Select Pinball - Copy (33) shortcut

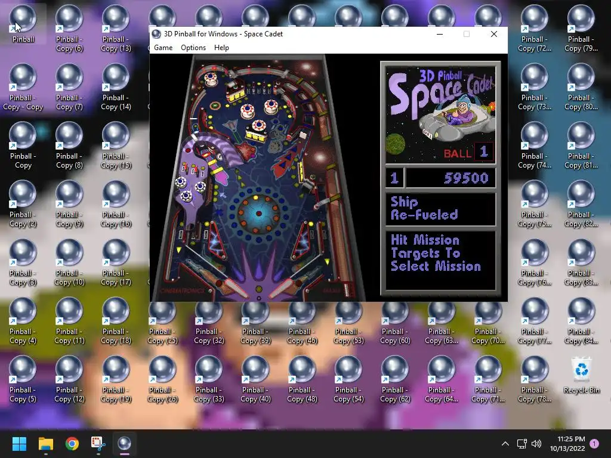pos(209,379)
